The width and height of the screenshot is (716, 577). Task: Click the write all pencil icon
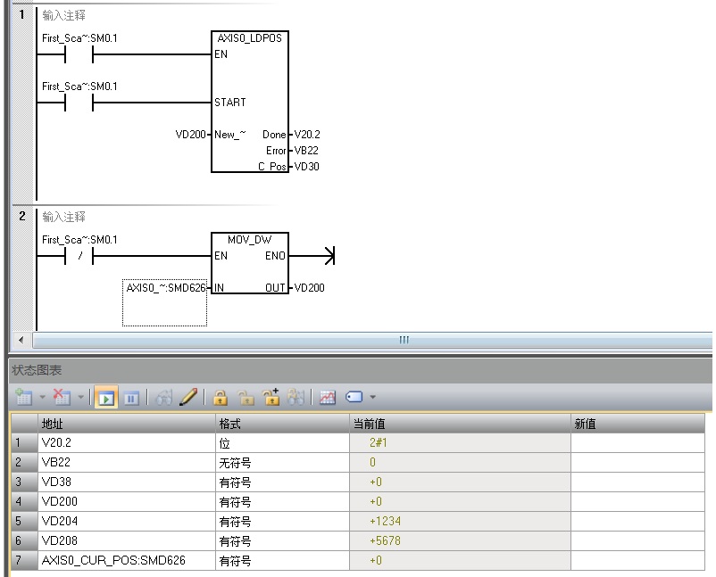pos(188,398)
